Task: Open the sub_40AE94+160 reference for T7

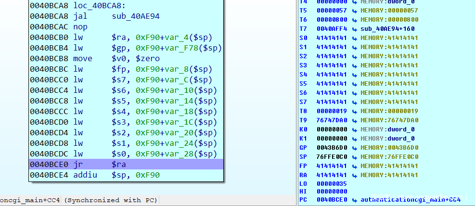Action: 386,28
